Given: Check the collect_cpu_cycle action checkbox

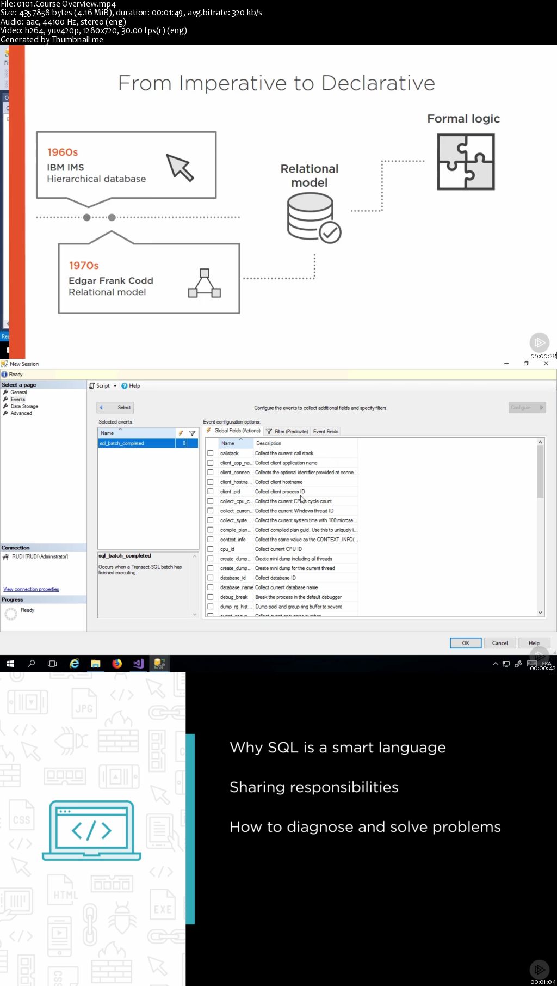Looking at the screenshot, I should (211, 501).
